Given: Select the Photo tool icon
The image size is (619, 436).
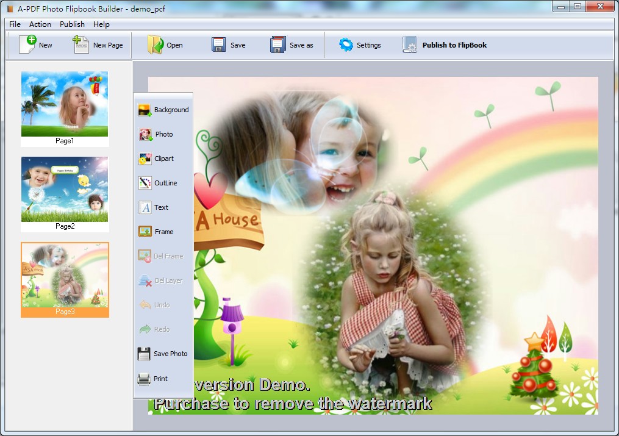Looking at the screenshot, I should [x=145, y=135].
